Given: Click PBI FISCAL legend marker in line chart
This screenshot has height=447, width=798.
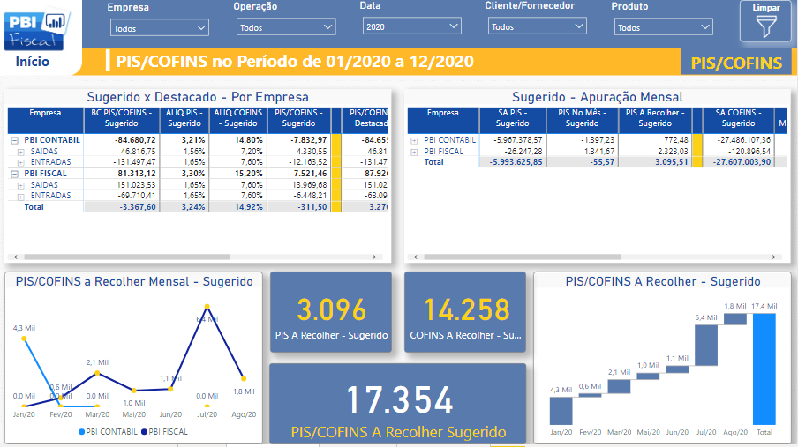Looking at the screenshot, I should point(144,432).
